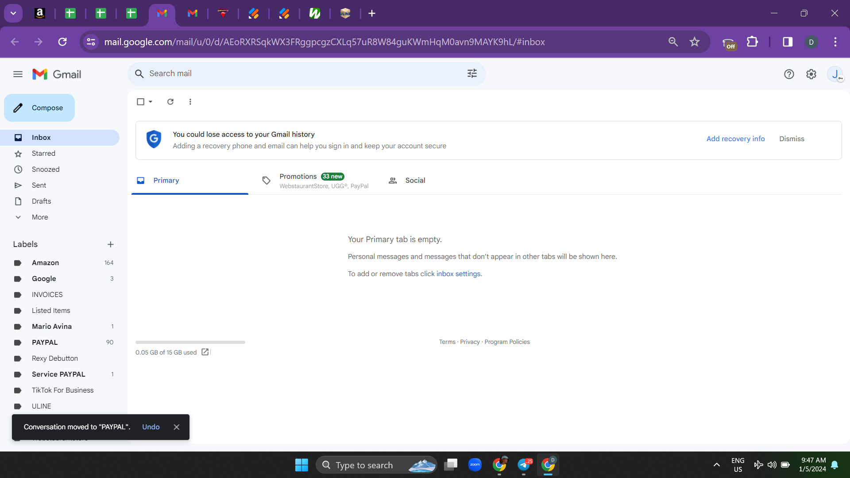This screenshot has width=850, height=478.
Task: Open the Terms link
Action: click(x=447, y=342)
